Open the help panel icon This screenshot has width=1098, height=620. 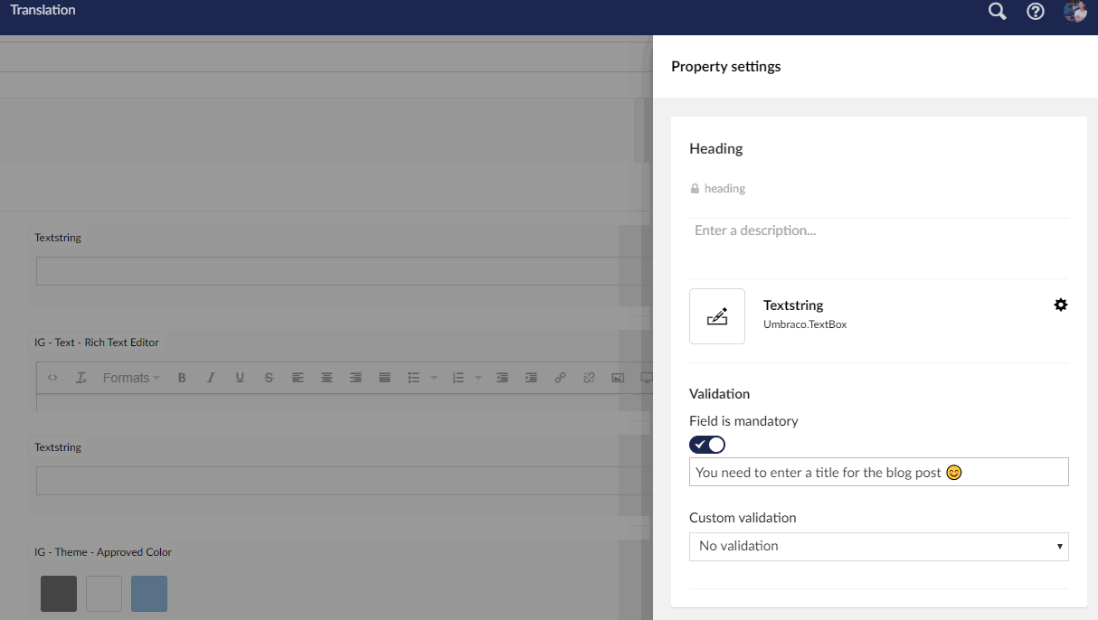[x=1036, y=12]
